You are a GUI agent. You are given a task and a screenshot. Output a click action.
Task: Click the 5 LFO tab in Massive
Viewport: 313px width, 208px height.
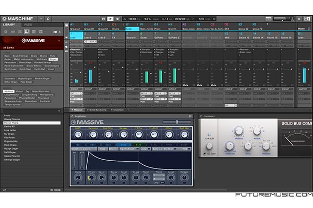tap(138, 145)
